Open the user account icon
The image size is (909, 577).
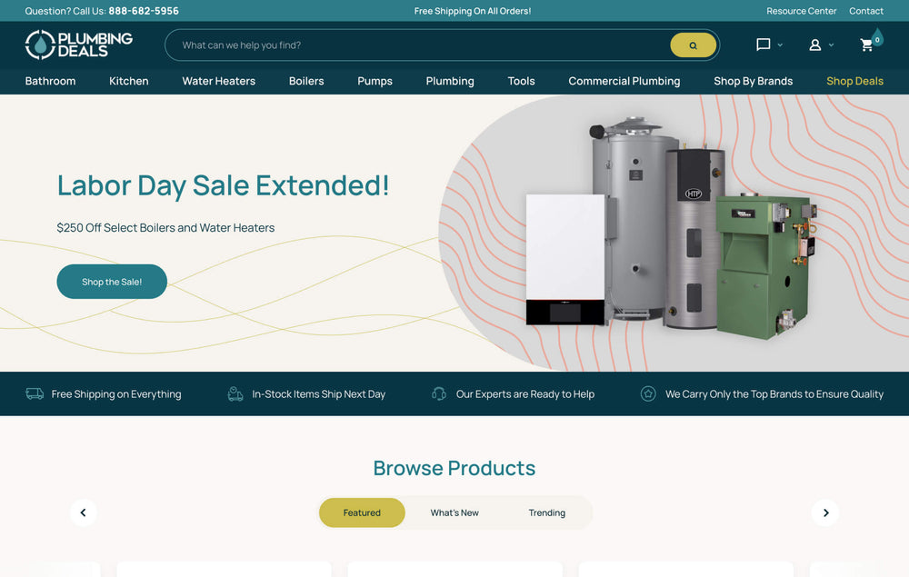point(814,45)
